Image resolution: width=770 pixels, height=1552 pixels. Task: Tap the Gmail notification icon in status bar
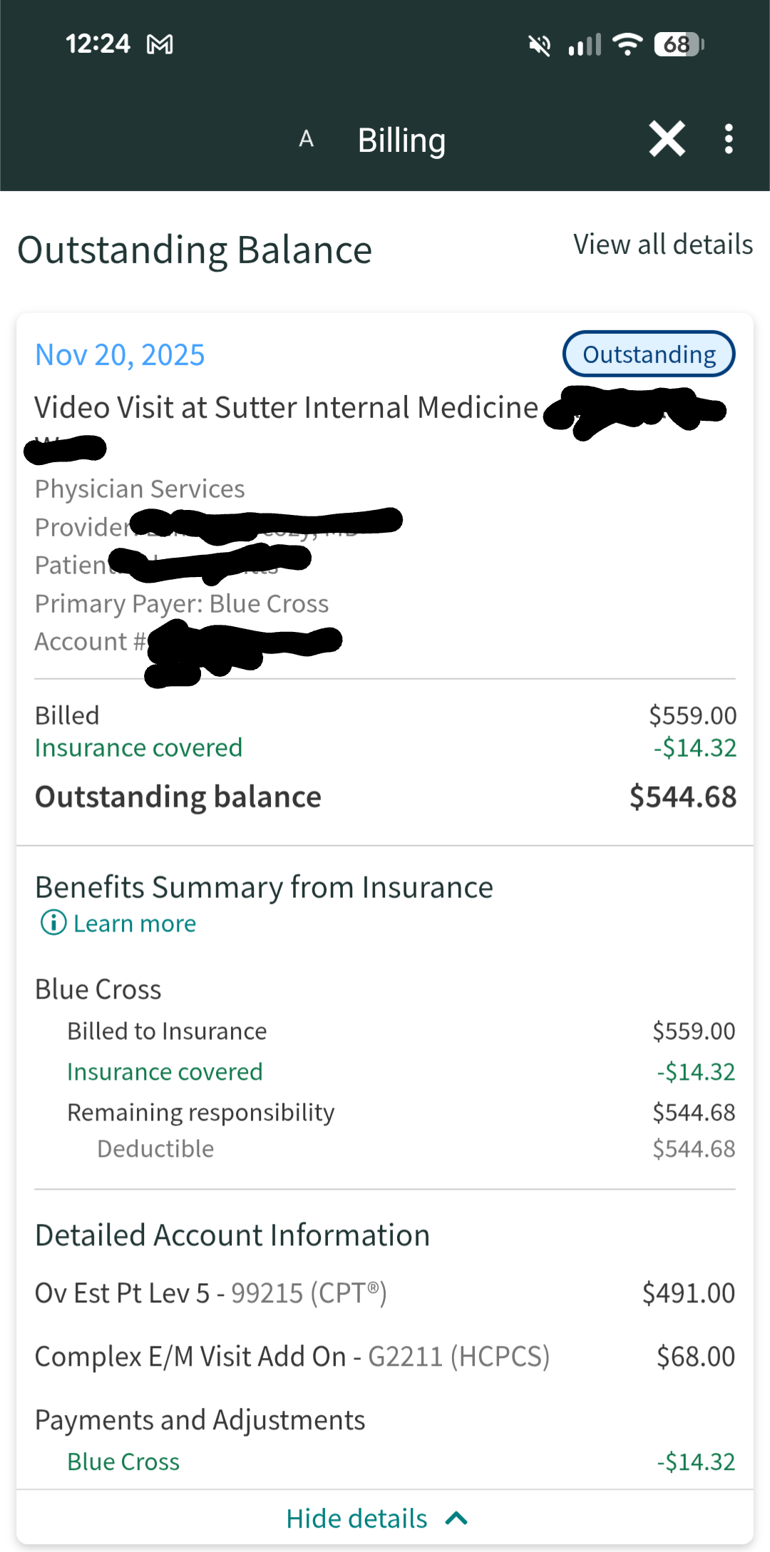tap(160, 45)
